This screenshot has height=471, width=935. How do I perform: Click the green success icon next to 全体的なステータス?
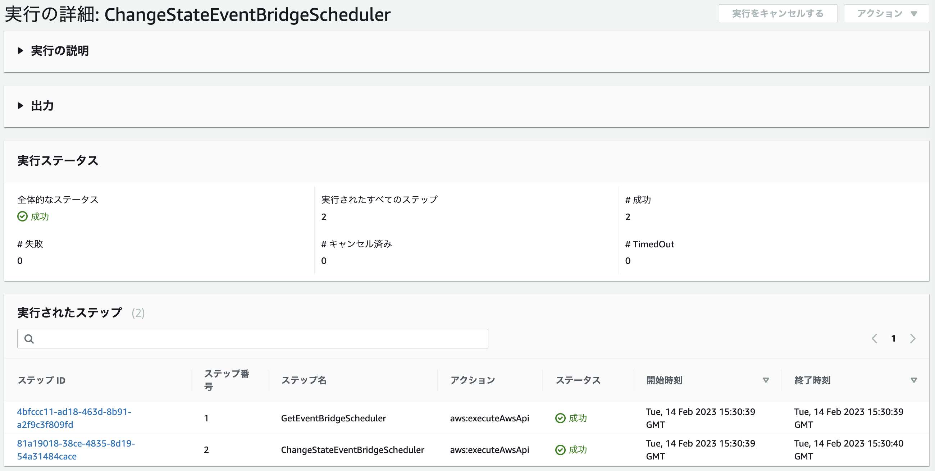coord(23,217)
